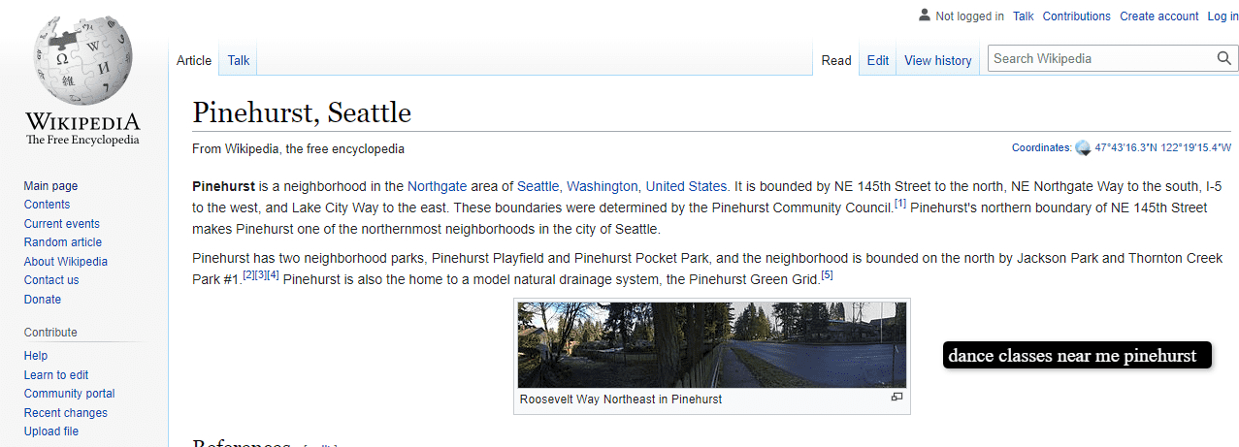Click the Donate link
This screenshot has width=1239, height=447.
43,300
